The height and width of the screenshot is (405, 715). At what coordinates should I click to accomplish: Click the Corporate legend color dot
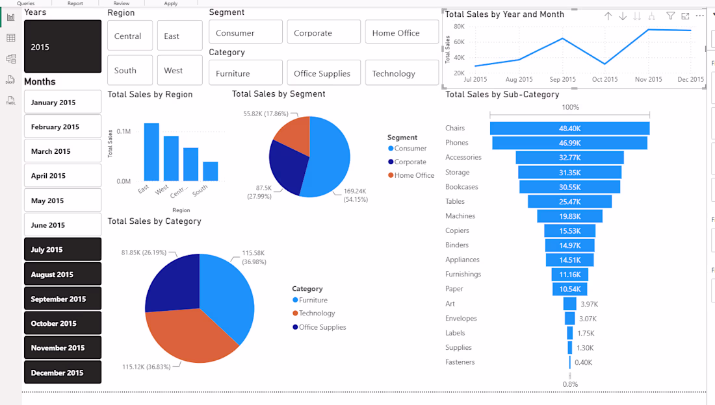coord(391,162)
